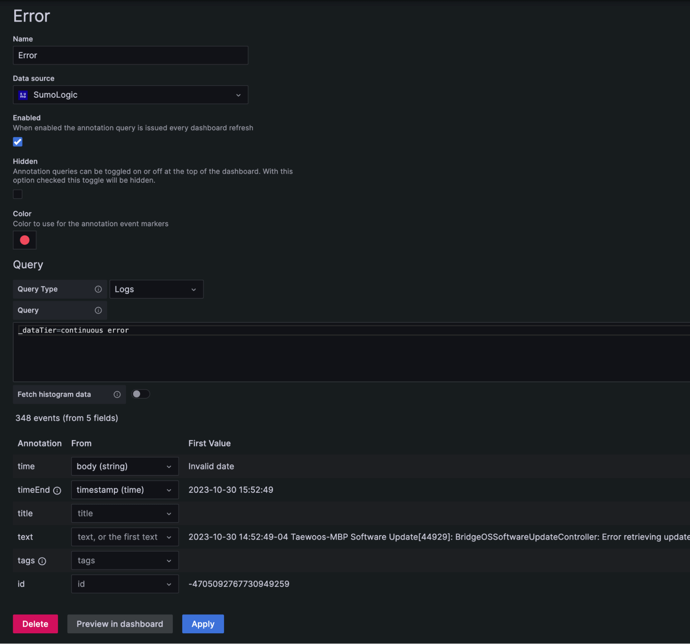The height and width of the screenshot is (644, 690).
Task: Toggle Fetch histogram data on
Action: [x=140, y=394]
